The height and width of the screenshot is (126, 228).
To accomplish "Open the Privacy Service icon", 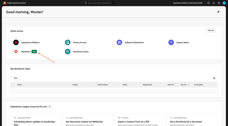I will 67,42.
